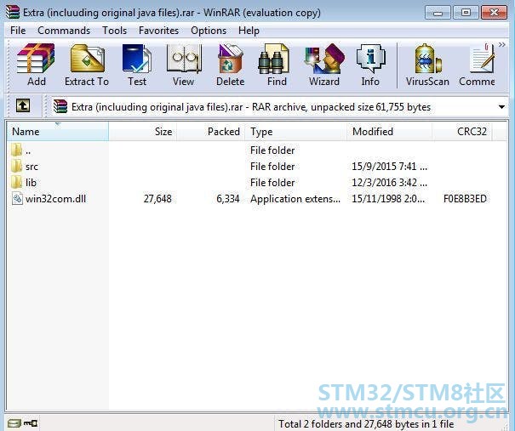515x431 pixels.
Task: Click the CRC32 value F0E8B3ED
Action: [465, 199]
